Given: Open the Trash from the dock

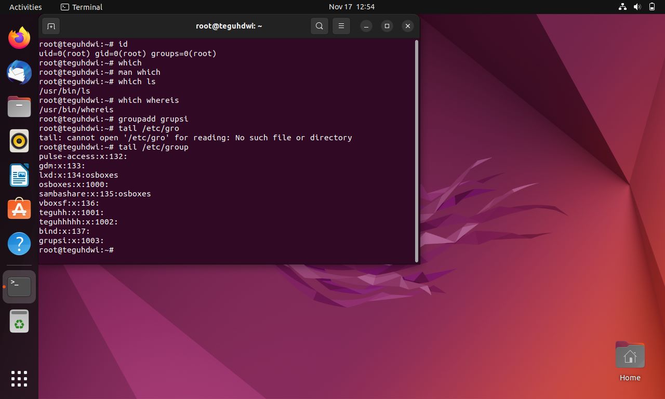Looking at the screenshot, I should pos(19,321).
